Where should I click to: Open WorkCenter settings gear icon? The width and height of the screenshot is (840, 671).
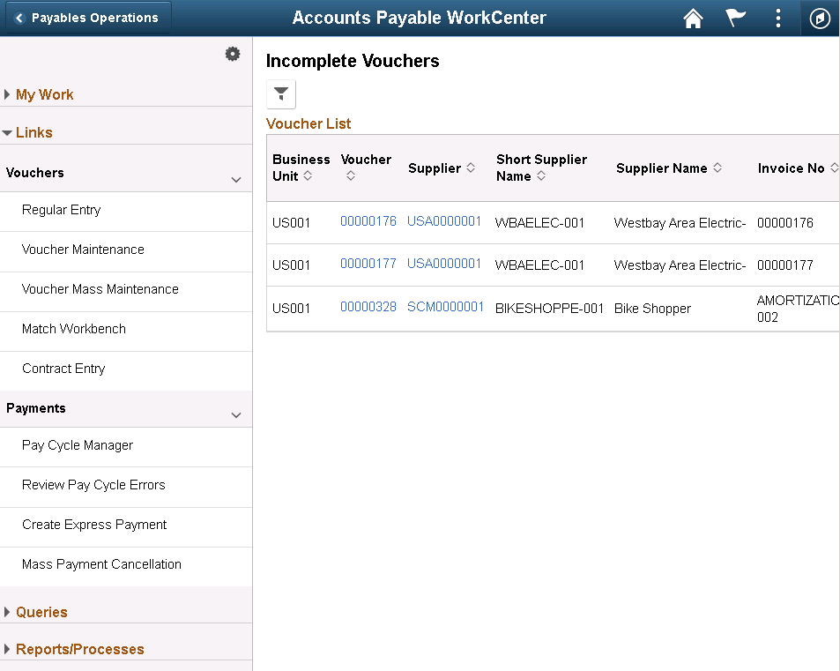(x=233, y=55)
